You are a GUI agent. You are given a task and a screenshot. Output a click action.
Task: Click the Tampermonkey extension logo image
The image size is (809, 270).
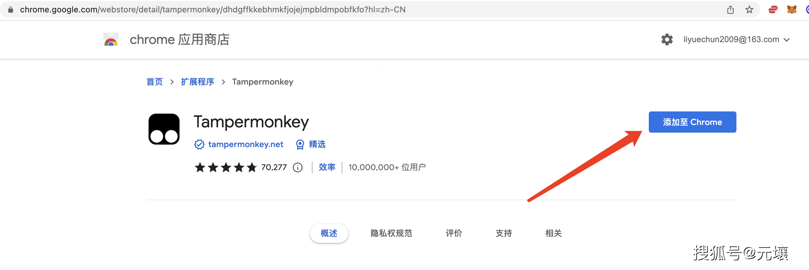pos(164,129)
